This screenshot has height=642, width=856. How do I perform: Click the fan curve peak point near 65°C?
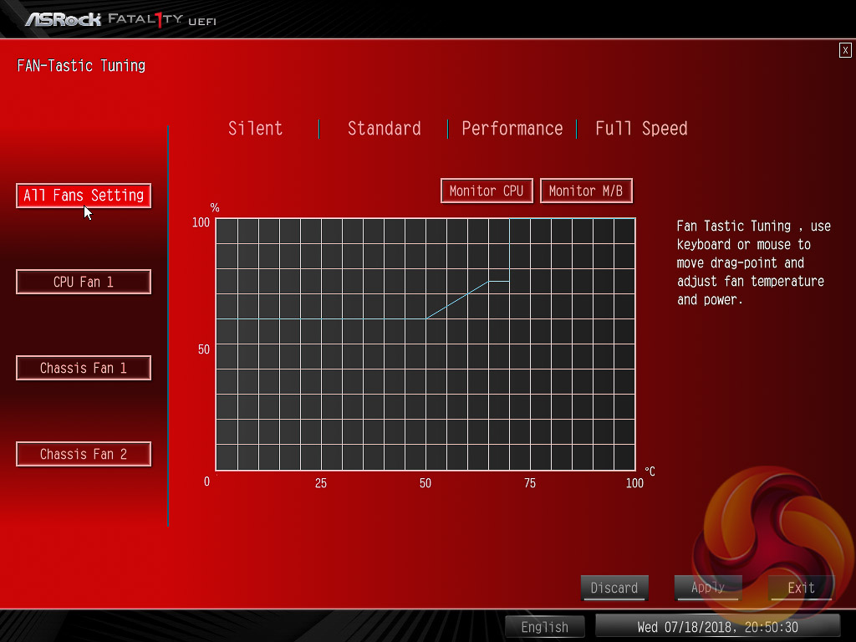point(489,282)
